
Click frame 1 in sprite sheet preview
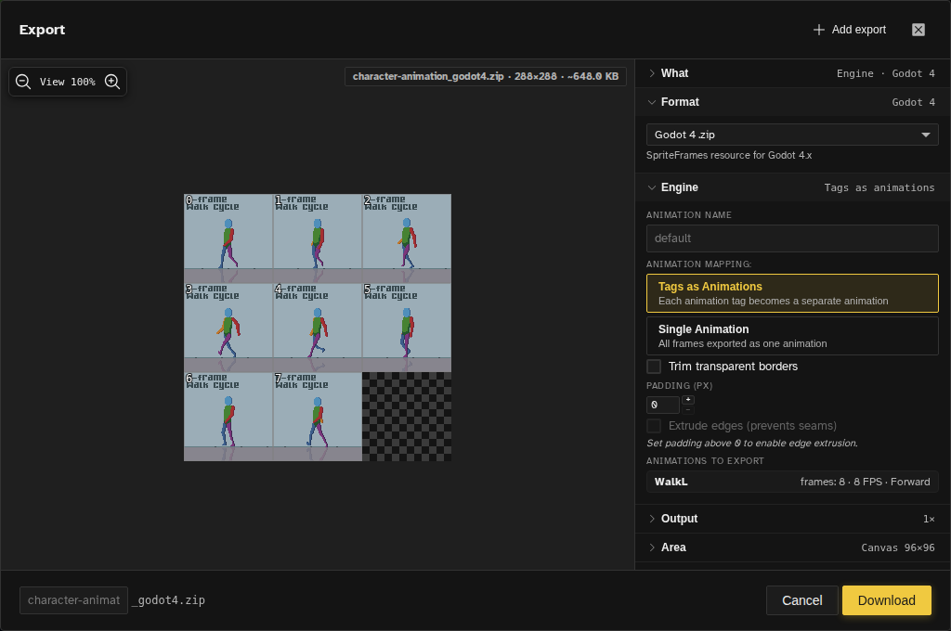(x=318, y=238)
